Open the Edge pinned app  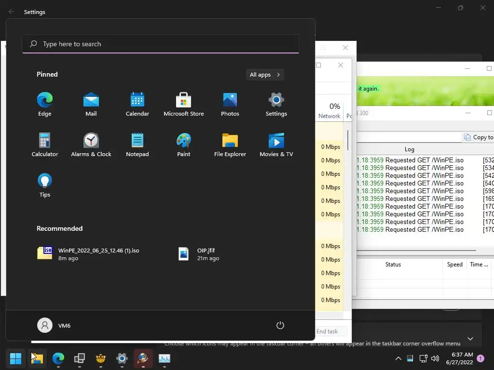(45, 105)
